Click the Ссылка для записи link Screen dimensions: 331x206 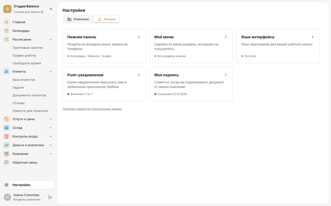click(x=27, y=12)
